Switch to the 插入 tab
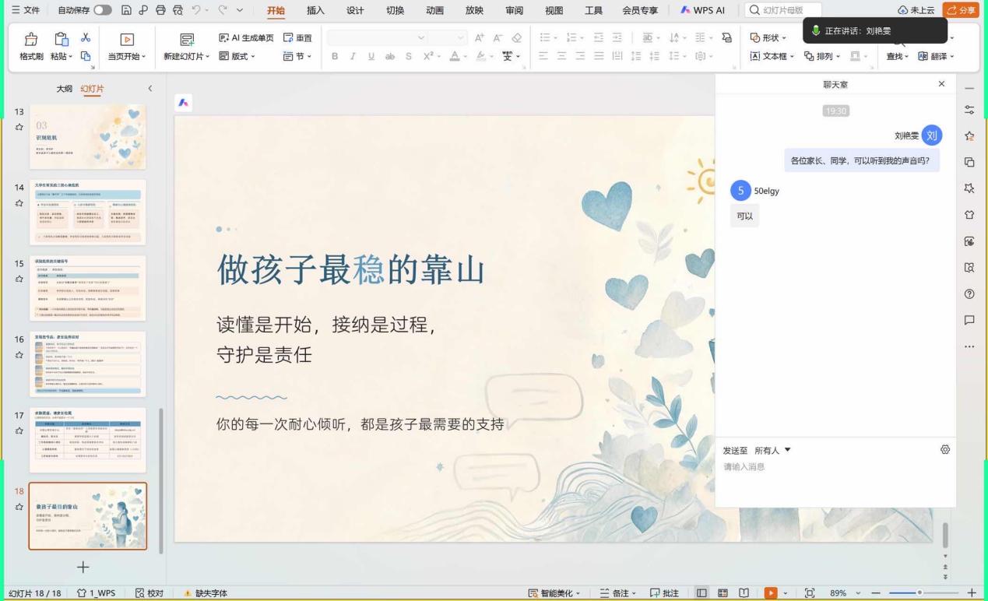Viewport: 988px width, 601px height. pyautogui.click(x=315, y=10)
